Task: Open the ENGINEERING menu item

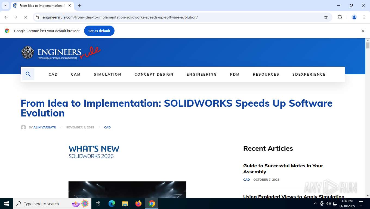Action: pos(202,74)
